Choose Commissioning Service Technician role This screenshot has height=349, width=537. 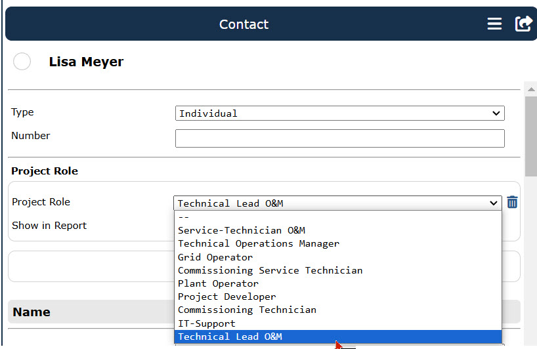pos(337,270)
